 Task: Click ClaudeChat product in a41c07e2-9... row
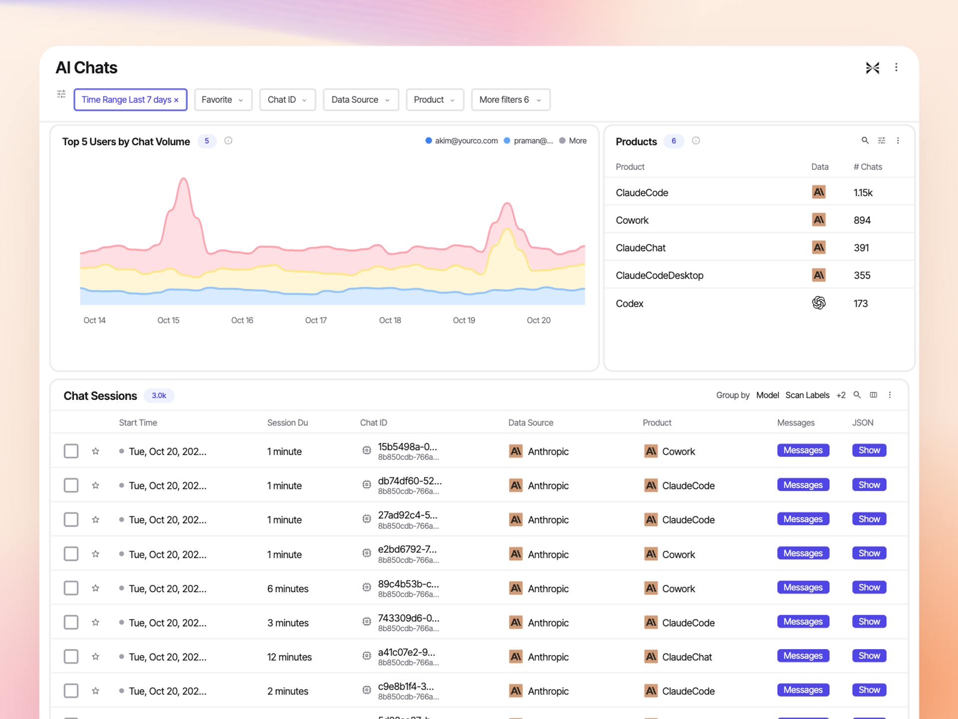pos(687,657)
